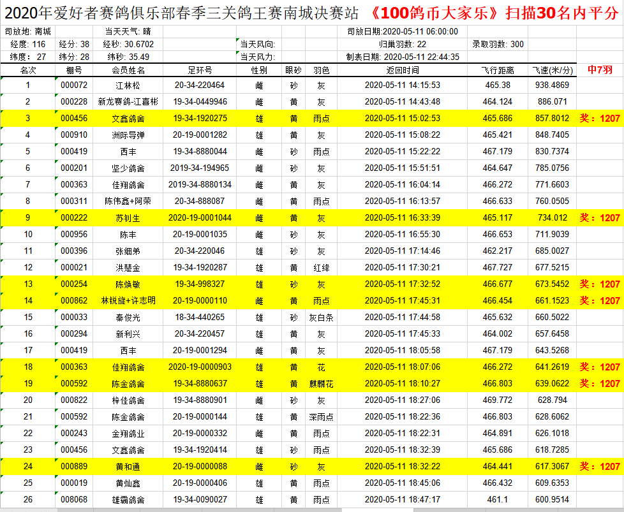Select the 司放地: 南城 cell

(28, 31)
